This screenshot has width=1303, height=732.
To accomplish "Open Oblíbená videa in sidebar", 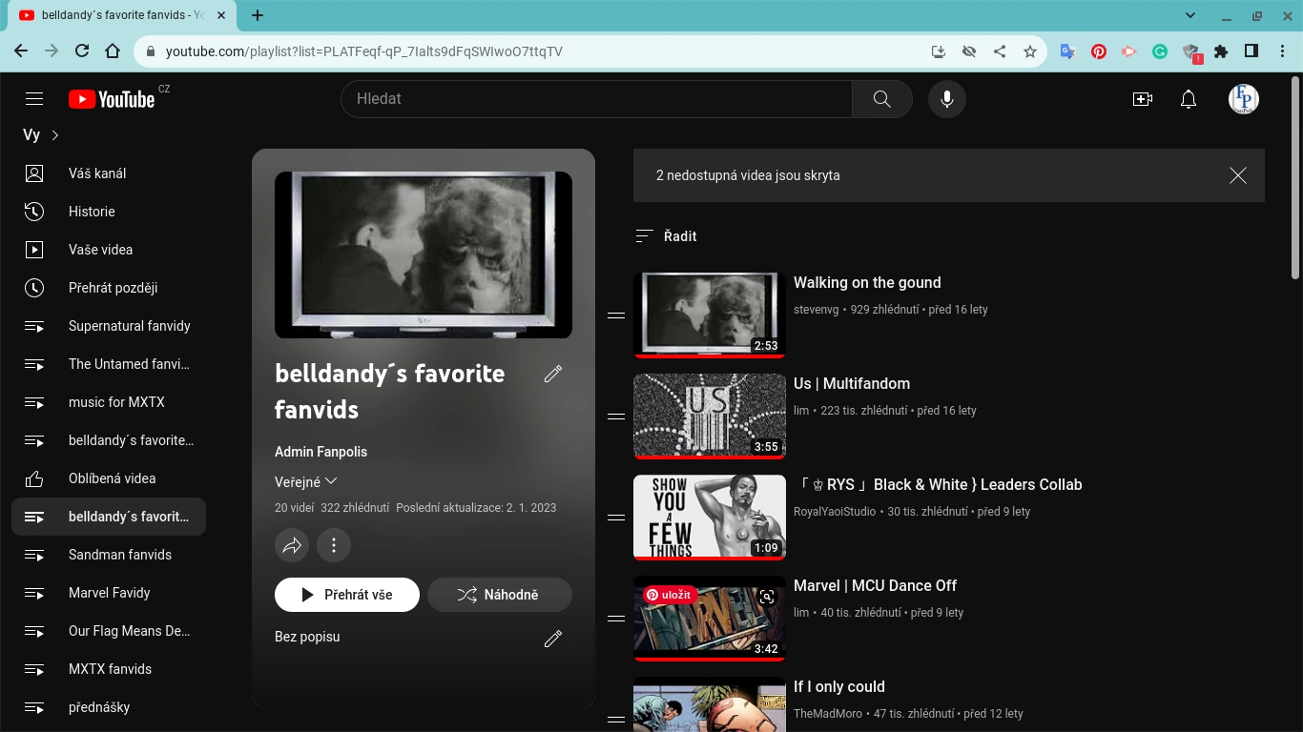I will click(109, 478).
